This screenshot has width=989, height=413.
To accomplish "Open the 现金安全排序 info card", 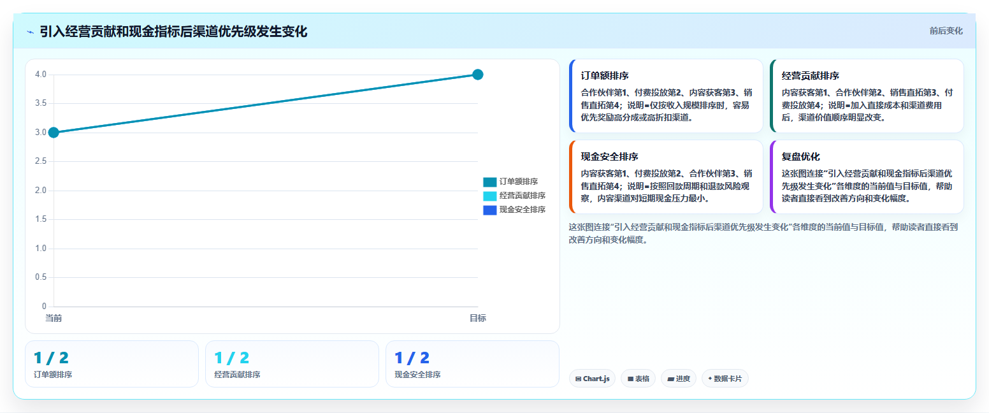I will (x=666, y=177).
